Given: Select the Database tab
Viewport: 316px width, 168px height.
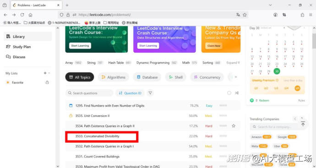Looking at the screenshot, I should point(147,77).
